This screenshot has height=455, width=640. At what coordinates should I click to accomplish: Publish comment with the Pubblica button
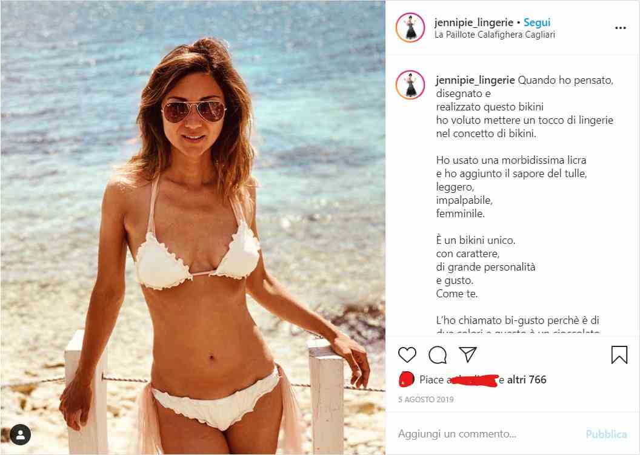(x=606, y=434)
